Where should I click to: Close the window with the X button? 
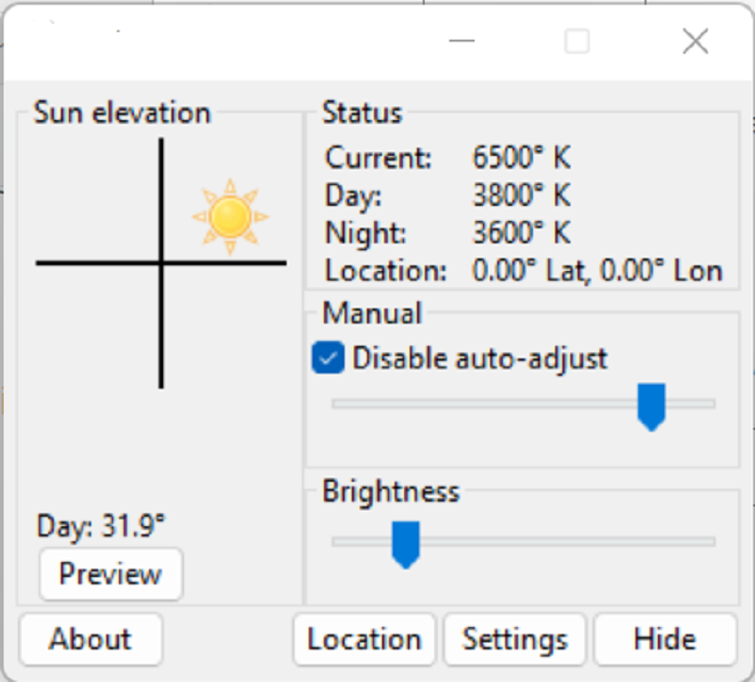click(696, 41)
